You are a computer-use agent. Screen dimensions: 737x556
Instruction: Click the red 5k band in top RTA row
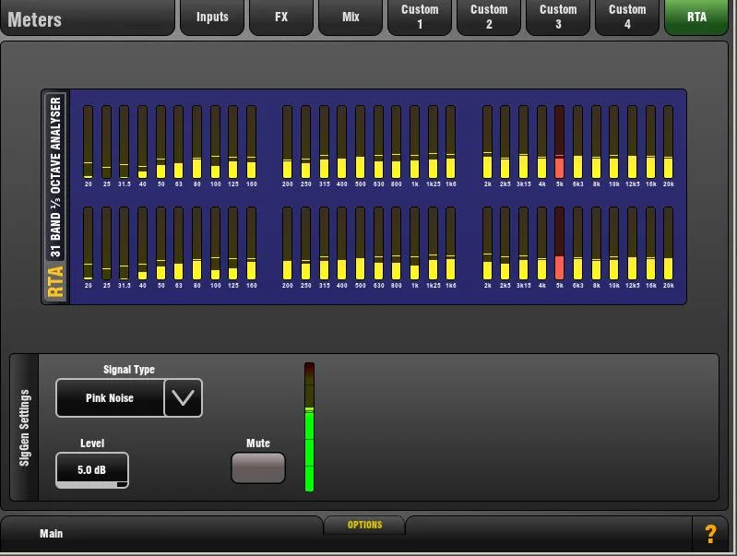559,142
